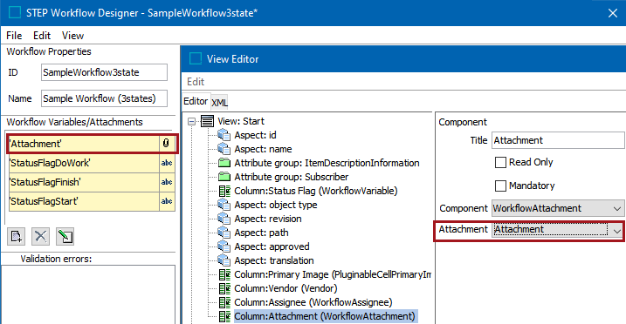Select Aspect: path tree item
Viewport: 626px width, 324px height.
pyautogui.click(x=261, y=233)
